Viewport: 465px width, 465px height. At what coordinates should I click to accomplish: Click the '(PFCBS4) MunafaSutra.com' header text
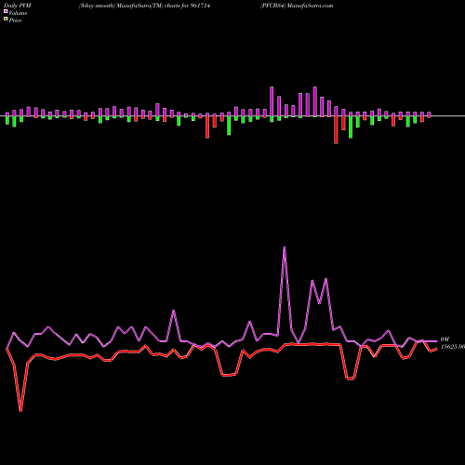pyautogui.click(x=297, y=6)
